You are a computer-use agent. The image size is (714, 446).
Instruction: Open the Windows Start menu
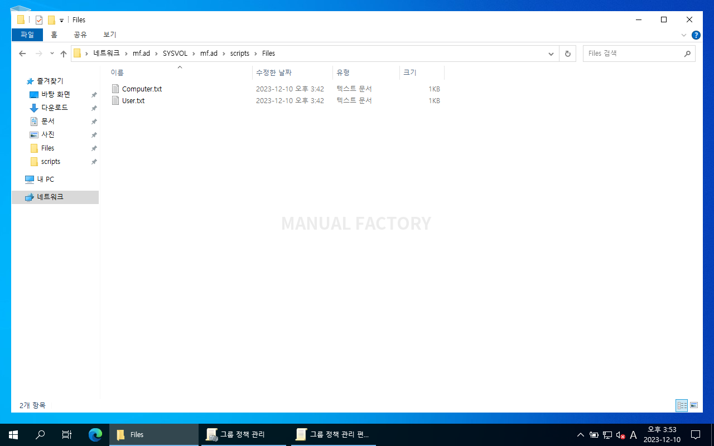click(13, 435)
